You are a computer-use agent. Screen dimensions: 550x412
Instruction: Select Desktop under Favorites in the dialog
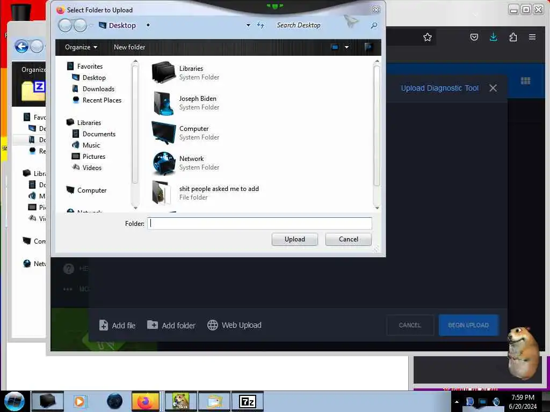pos(94,77)
